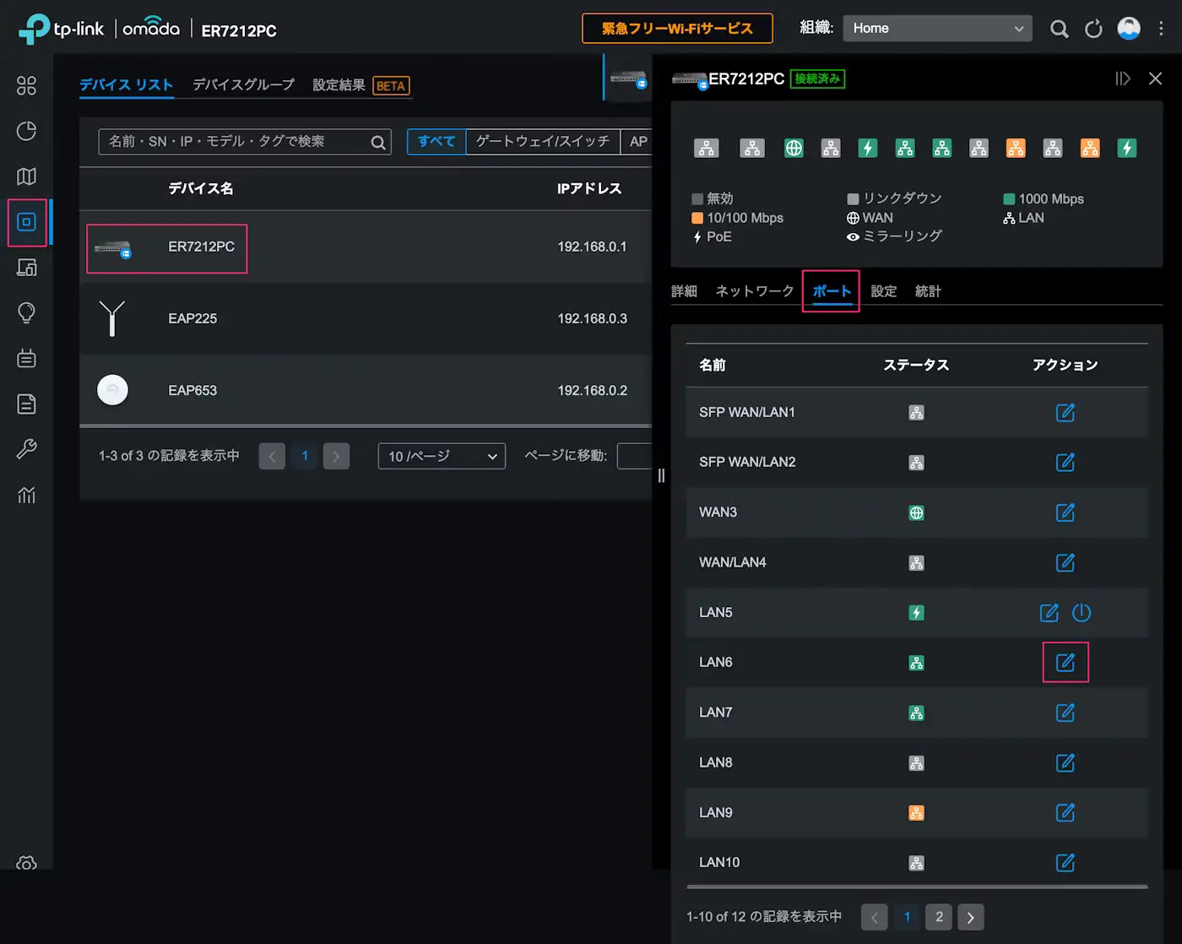Click the refresh icon in header
Image resolution: width=1182 pixels, height=944 pixels.
coord(1093,29)
